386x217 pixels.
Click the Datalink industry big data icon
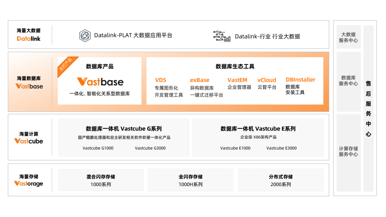coord(221,36)
